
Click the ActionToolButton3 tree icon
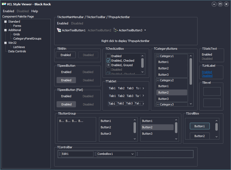[116, 30]
